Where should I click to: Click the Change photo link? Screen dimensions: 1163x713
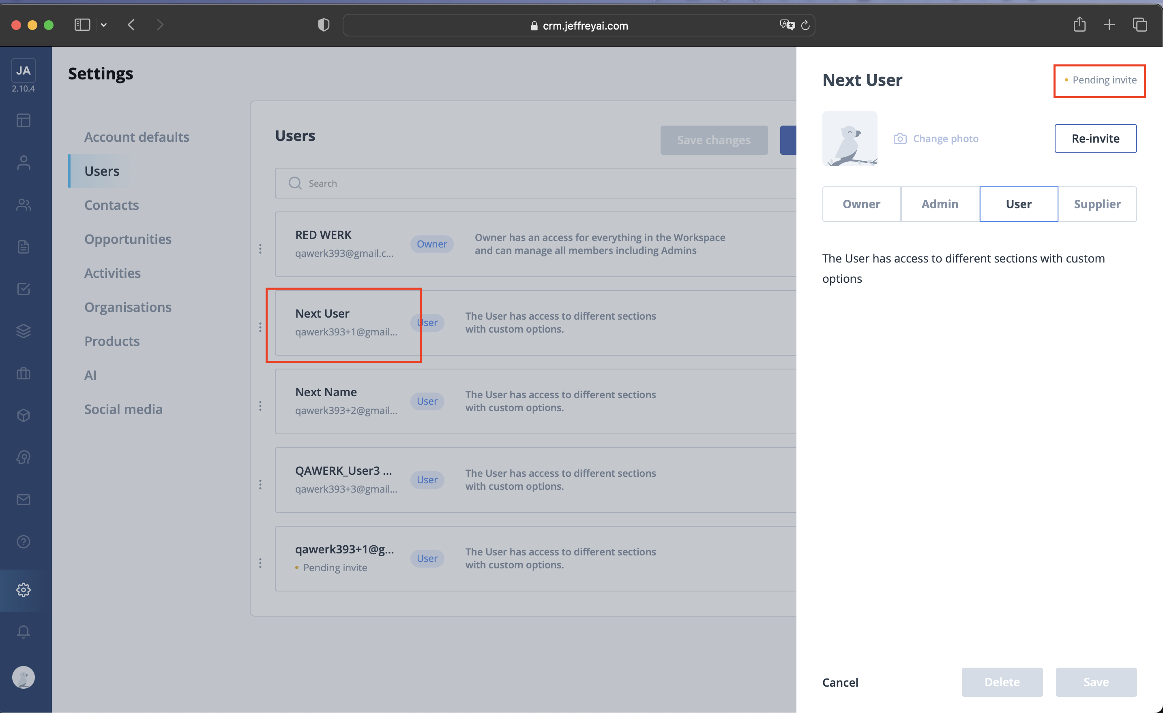[x=945, y=138]
